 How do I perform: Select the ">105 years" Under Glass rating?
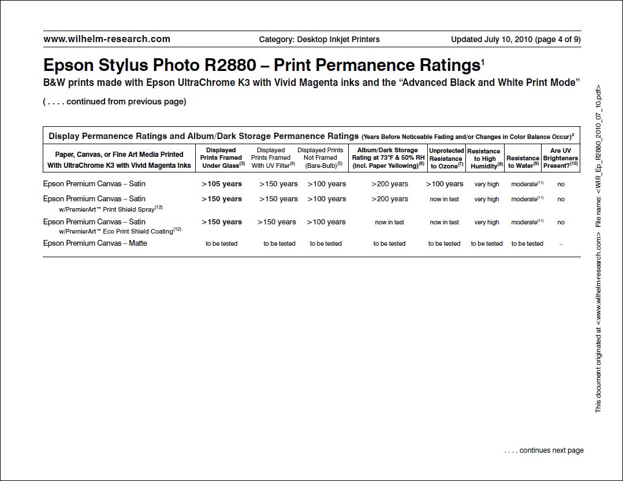tap(222, 184)
